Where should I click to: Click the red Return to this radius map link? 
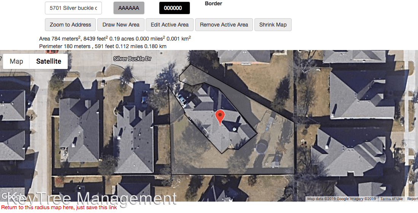pyautogui.click(x=59, y=207)
